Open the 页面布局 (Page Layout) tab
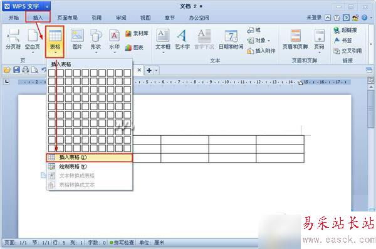This screenshot has width=376, height=249. [x=68, y=18]
